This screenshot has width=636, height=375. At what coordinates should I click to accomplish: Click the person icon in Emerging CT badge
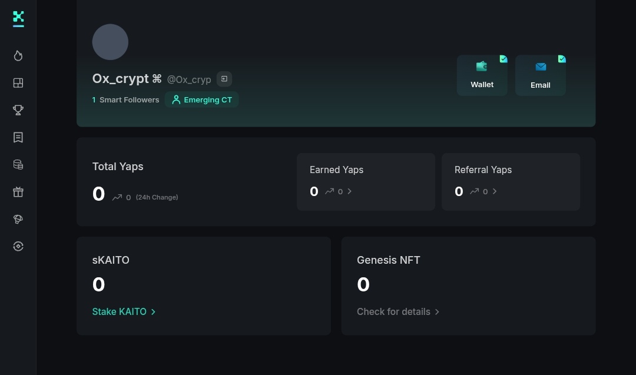176,99
